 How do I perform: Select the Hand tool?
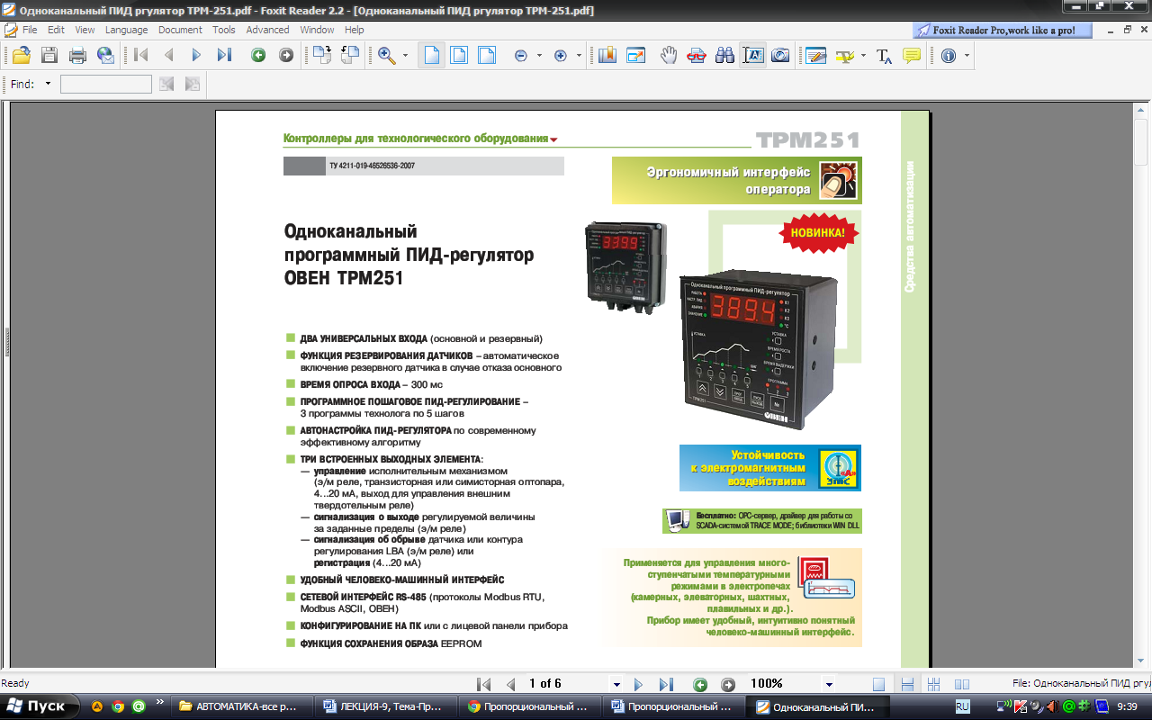[x=669, y=56]
